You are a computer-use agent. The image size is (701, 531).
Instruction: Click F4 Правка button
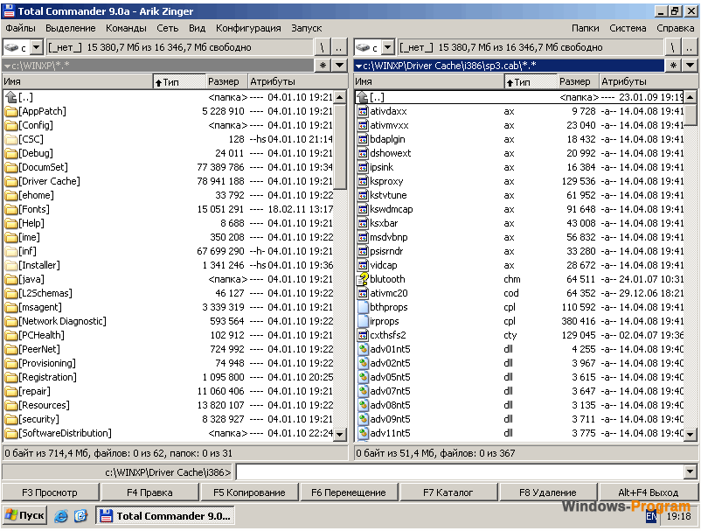pos(149,493)
